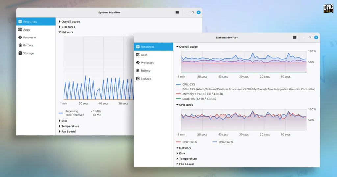Click the Battery icon in front window sidebar

138,70
